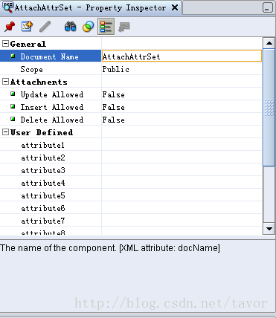
Task: Click the User Defined category header text
Action: pos(42,132)
